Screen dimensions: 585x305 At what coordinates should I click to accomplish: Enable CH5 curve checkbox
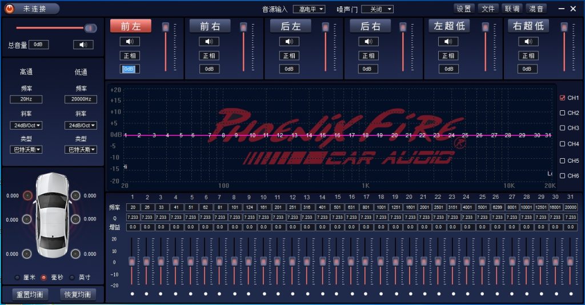pyautogui.click(x=563, y=160)
